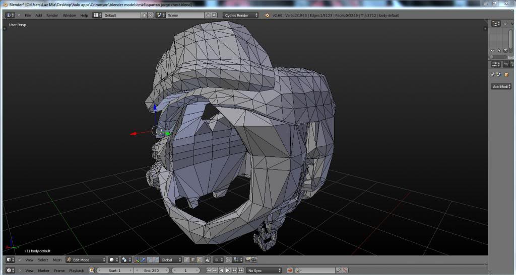The height and width of the screenshot is (275, 516).
Task: Open the pivot point selector
Action: pos(125,260)
